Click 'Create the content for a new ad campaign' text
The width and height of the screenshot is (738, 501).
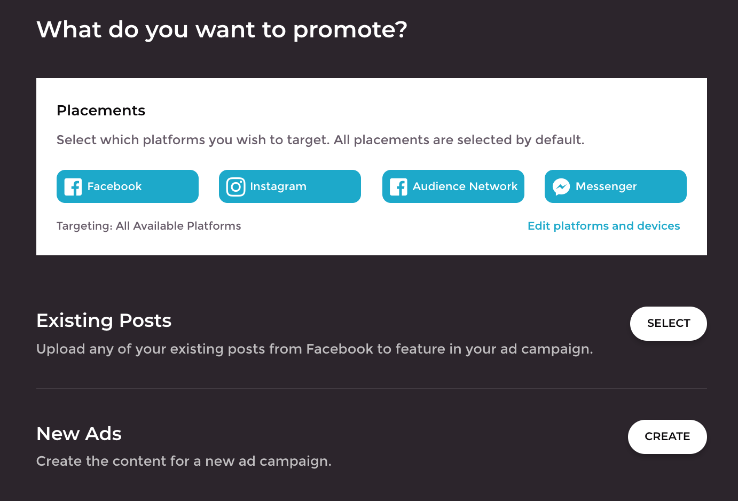click(184, 461)
